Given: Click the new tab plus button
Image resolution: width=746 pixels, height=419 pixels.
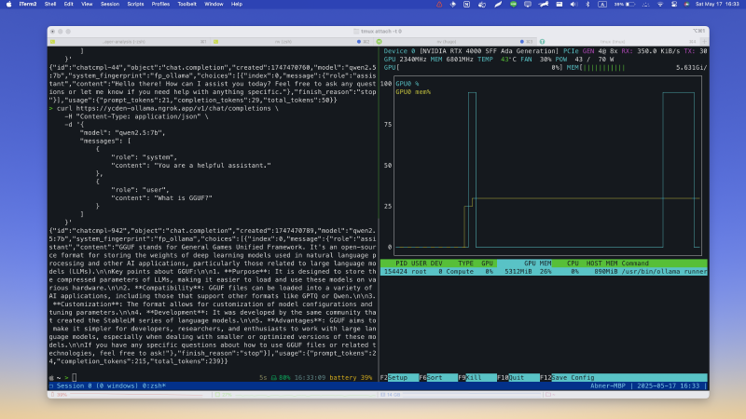Looking at the screenshot, I should tap(704, 42).
